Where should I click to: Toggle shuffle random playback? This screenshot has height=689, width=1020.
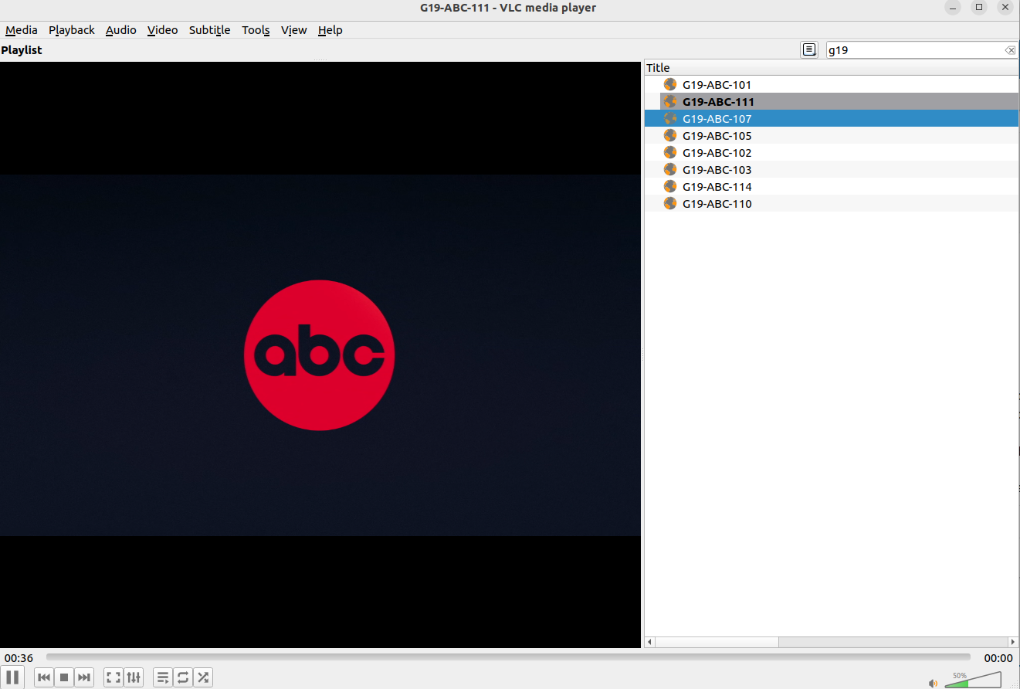pos(203,677)
